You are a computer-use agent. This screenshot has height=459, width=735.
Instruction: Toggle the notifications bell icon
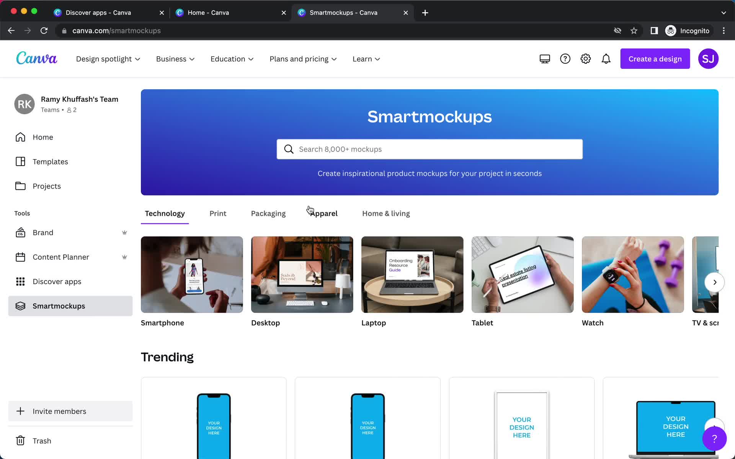click(x=606, y=59)
